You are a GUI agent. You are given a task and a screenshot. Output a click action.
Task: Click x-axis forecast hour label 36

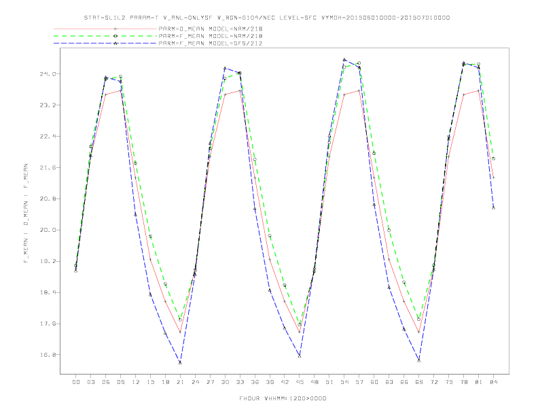coord(255,382)
